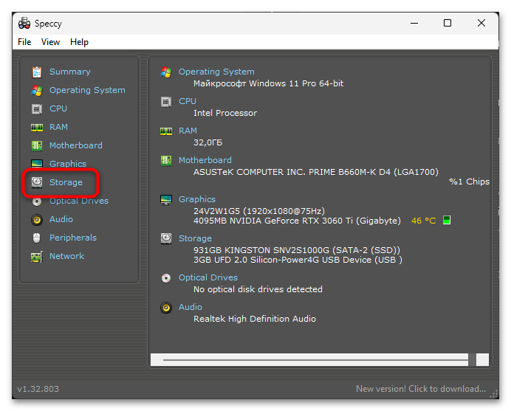This screenshot has width=511, height=411.
Task: Click the Motherboard heading link in the summary
Action: (205, 160)
